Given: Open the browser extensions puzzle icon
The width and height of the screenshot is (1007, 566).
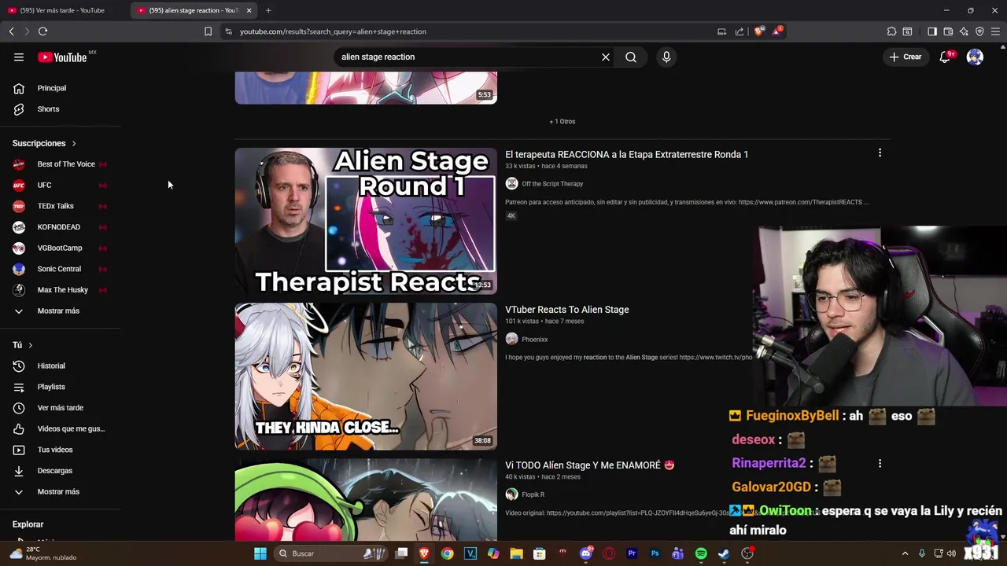Looking at the screenshot, I should point(891,31).
